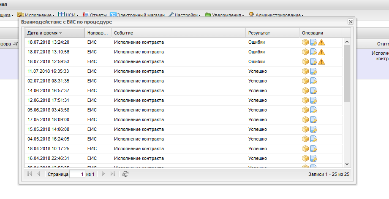
Task: Open signed document icon for 18.04.2018 10:17:25 row
Action: [x=313, y=149]
